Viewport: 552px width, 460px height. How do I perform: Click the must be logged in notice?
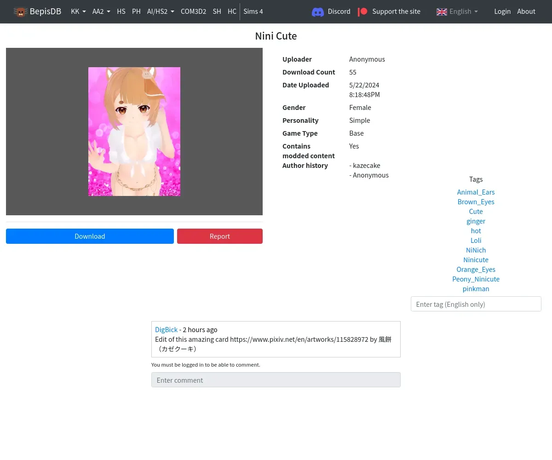[x=206, y=365]
